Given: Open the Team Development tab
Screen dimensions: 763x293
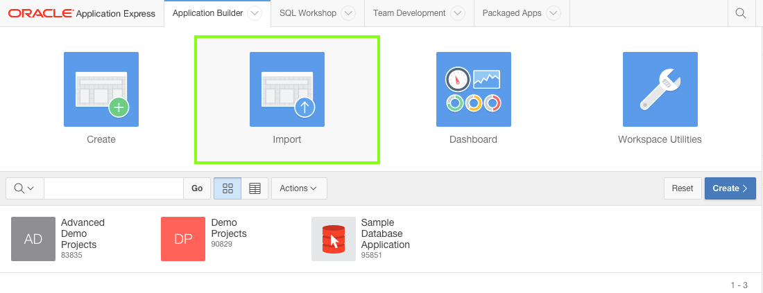Looking at the screenshot, I should (409, 13).
